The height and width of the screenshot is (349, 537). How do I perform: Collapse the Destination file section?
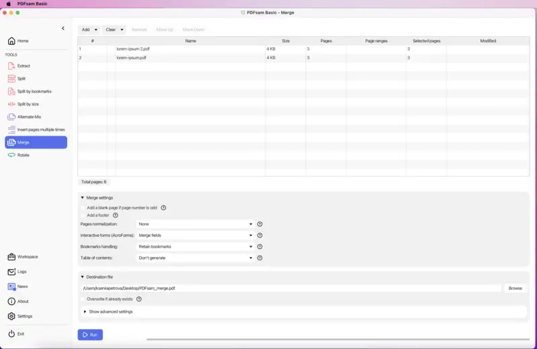[x=83, y=277]
